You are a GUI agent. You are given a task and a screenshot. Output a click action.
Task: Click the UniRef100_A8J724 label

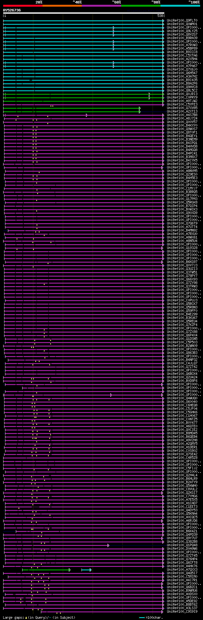pyautogui.click(x=182, y=118)
